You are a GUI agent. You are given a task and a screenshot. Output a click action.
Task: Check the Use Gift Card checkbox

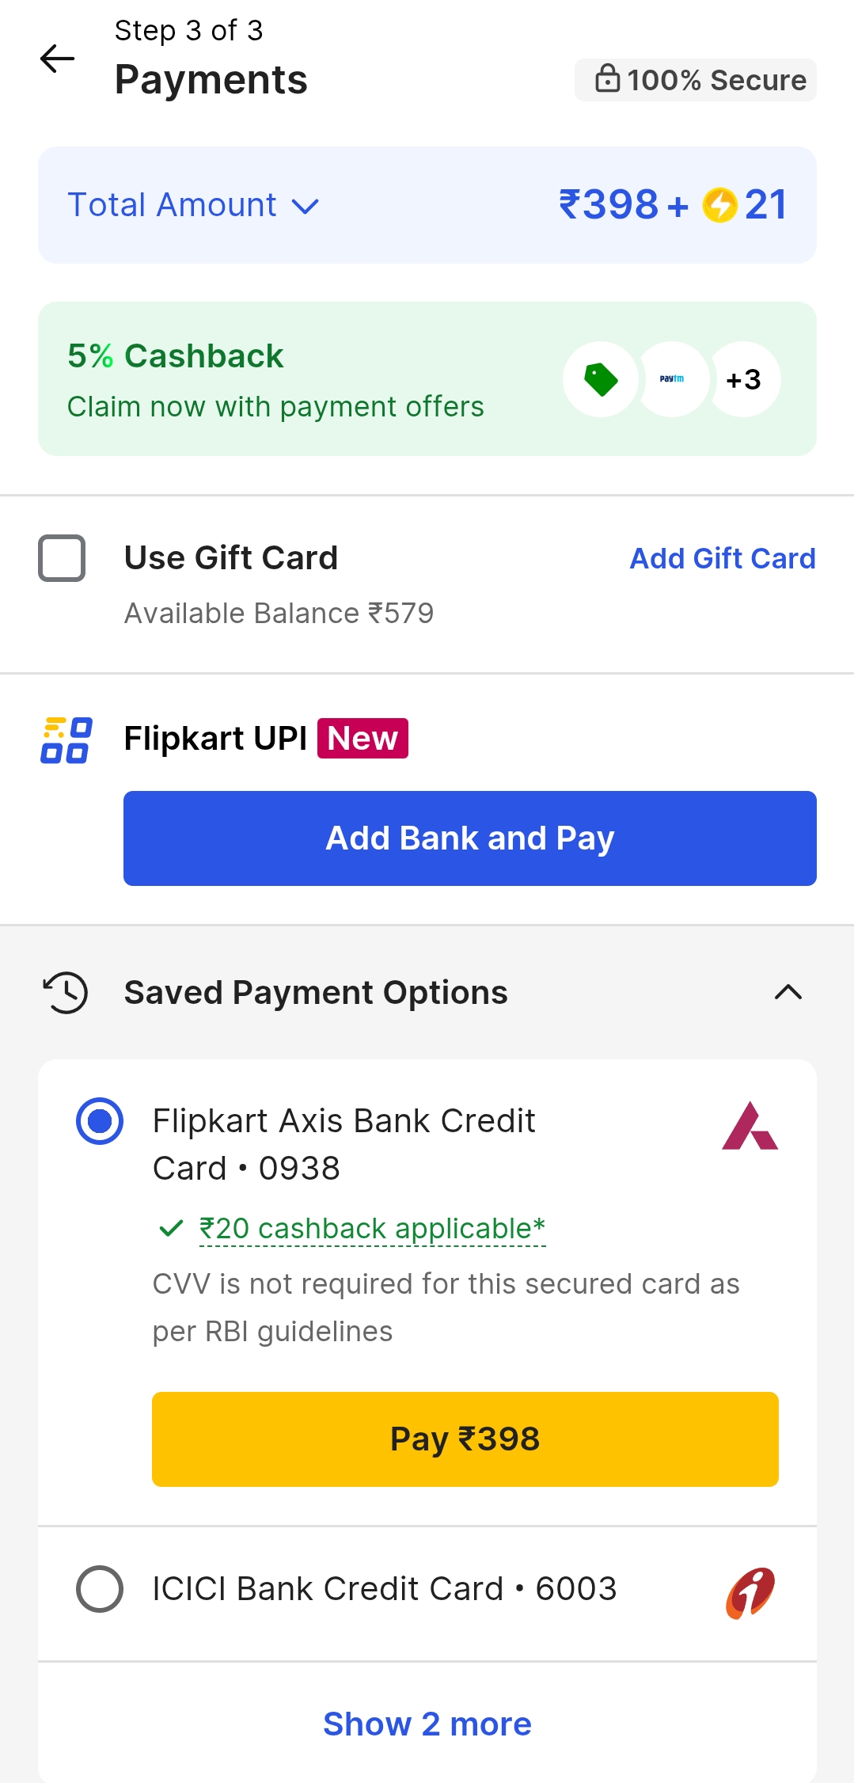62,558
